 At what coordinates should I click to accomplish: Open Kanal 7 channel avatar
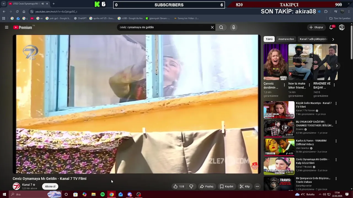coord(17,186)
